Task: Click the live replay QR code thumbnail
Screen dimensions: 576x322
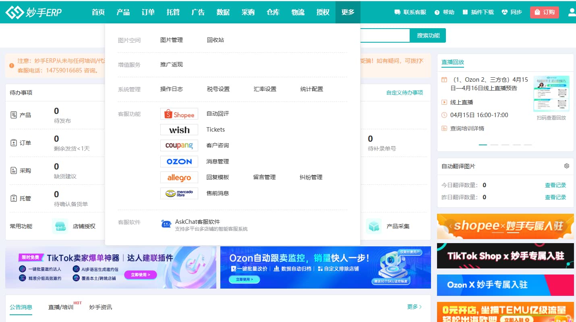Action: tap(551, 94)
